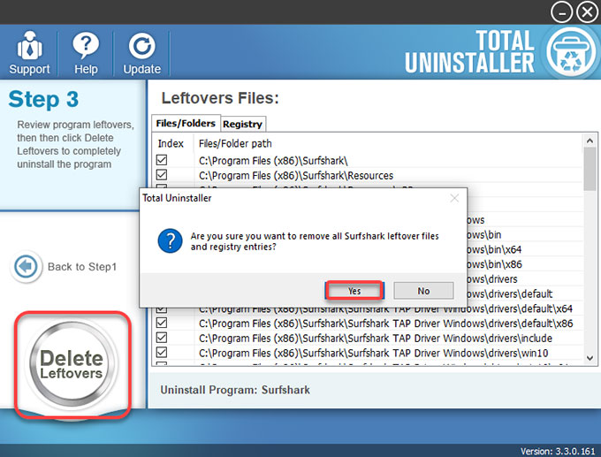Click the Back to Step1 text link
Image resolution: width=601 pixels, height=457 pixels.
[x=82, y=266]
